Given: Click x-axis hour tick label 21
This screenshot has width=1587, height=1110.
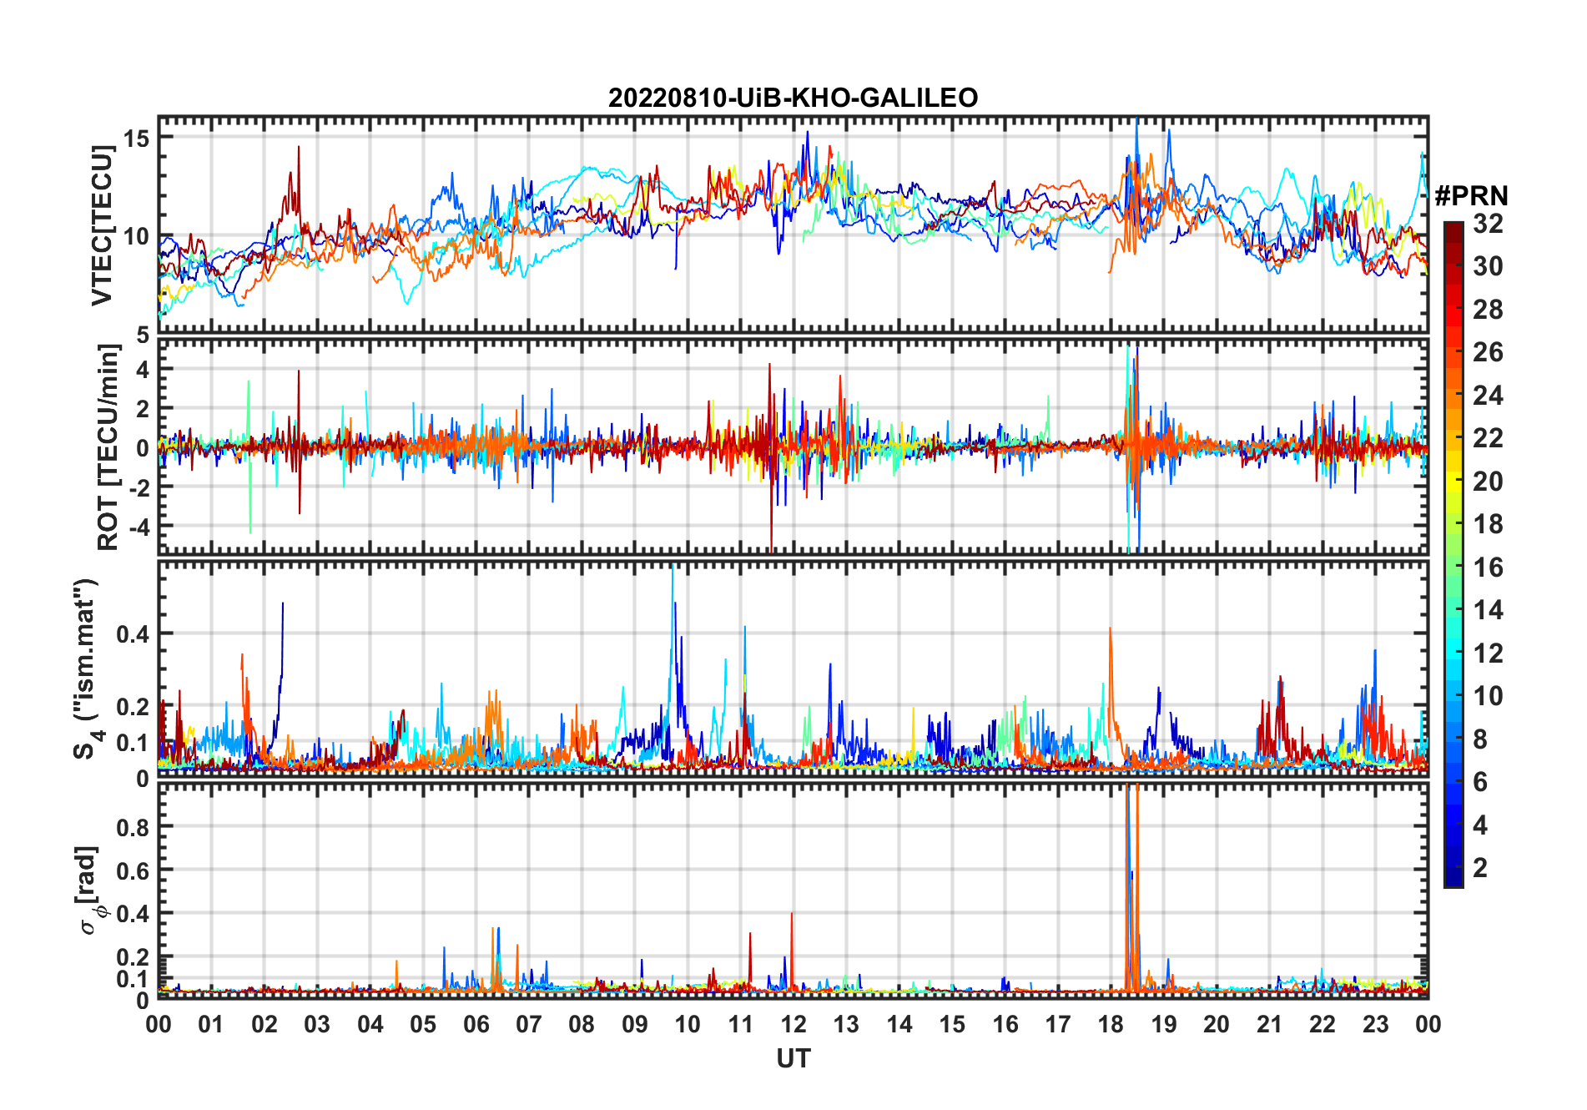Looking at the screenshot, I should point(1270,1025).
